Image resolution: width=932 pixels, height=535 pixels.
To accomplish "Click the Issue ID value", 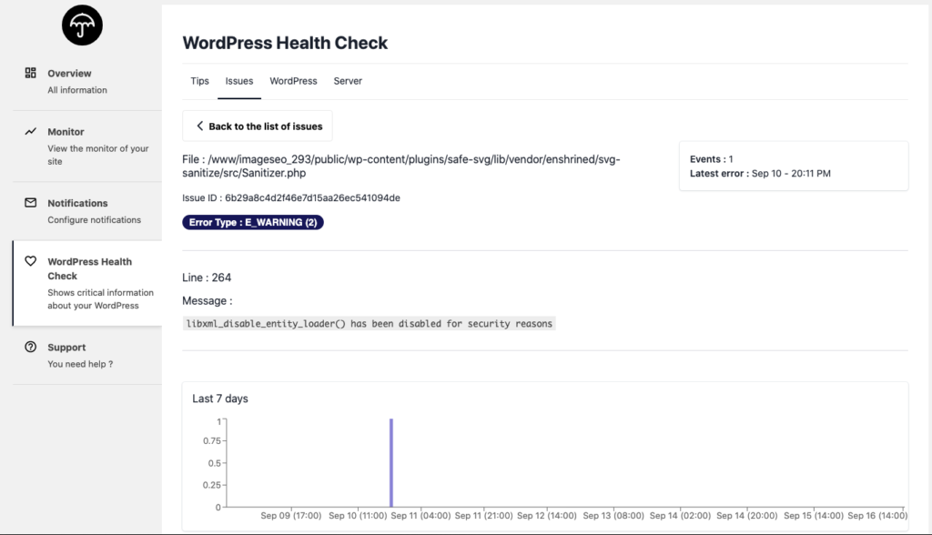I will click(312, 198).
